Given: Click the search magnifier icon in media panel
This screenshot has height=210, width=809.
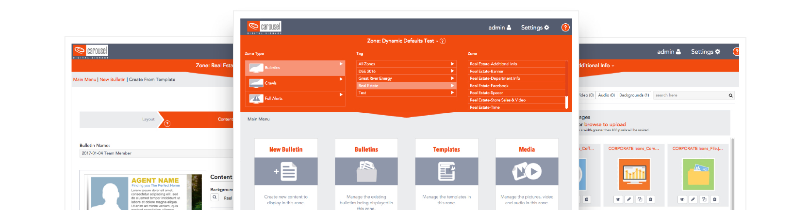Looking at the screenshot, I should tap(730, 95).
